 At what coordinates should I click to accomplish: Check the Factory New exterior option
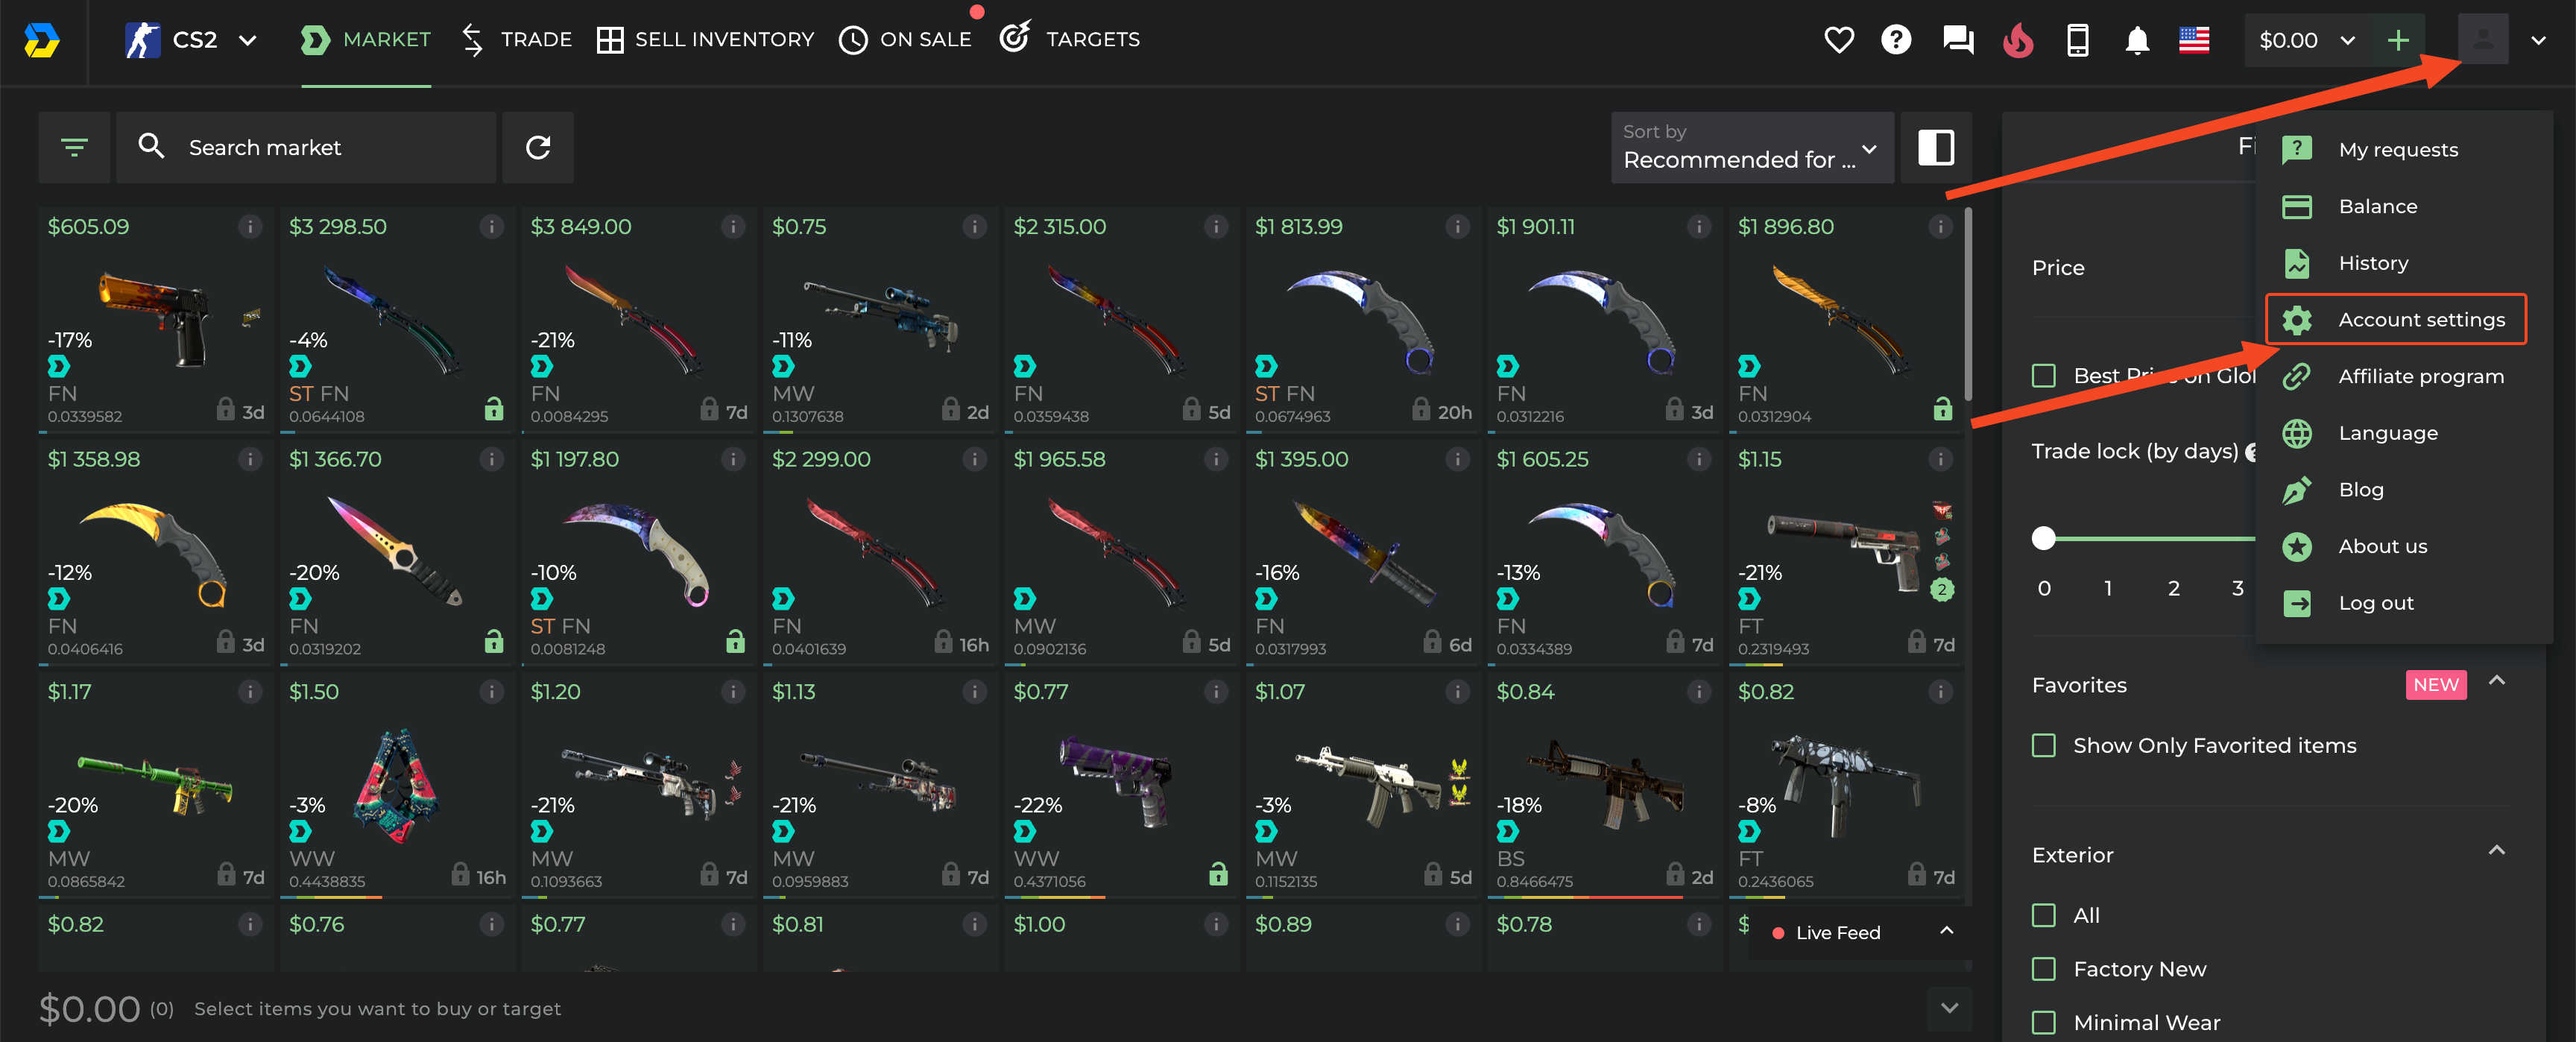coord(2043,968)
